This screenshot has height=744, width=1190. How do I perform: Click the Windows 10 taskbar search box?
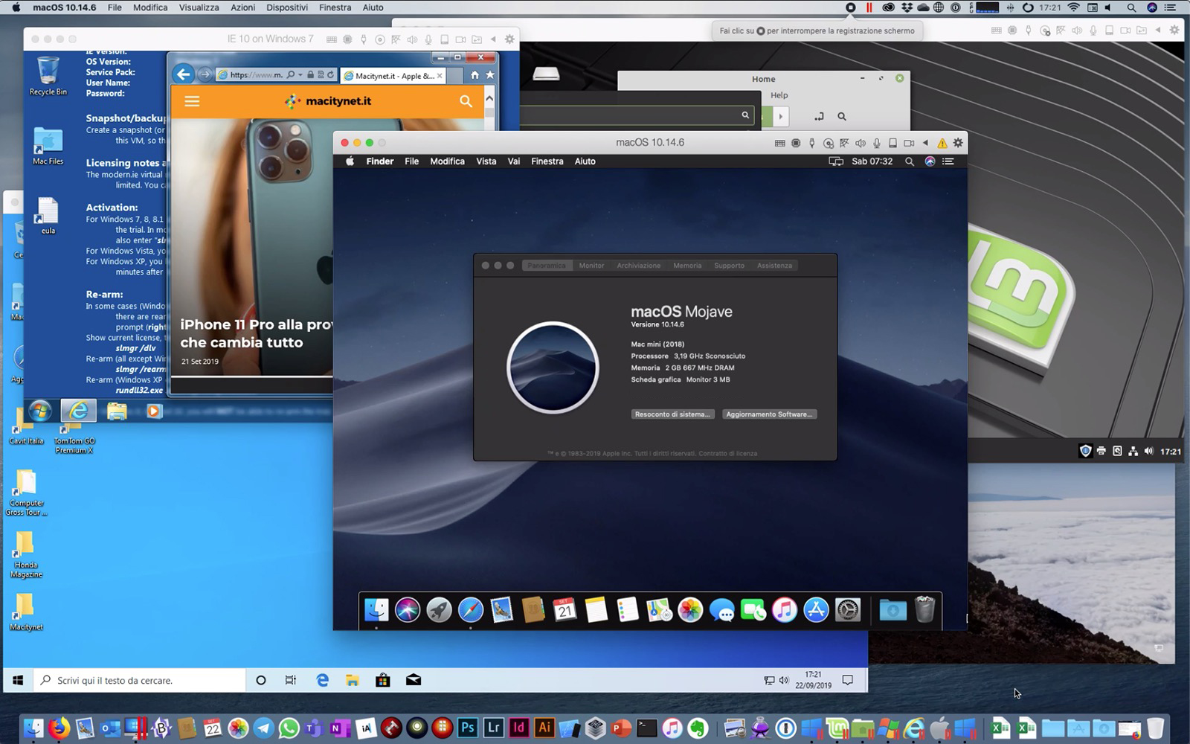click(x=141, y=680)
